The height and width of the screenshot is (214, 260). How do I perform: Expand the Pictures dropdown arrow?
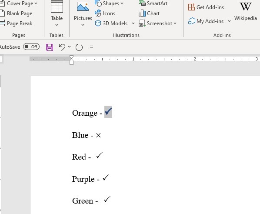click(83, 25)
